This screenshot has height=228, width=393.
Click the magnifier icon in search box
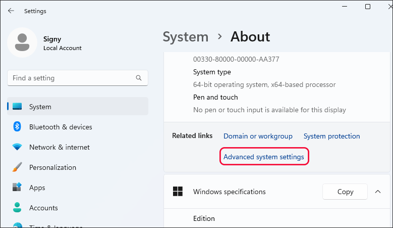pyautogui.click(x=139, y=78)
